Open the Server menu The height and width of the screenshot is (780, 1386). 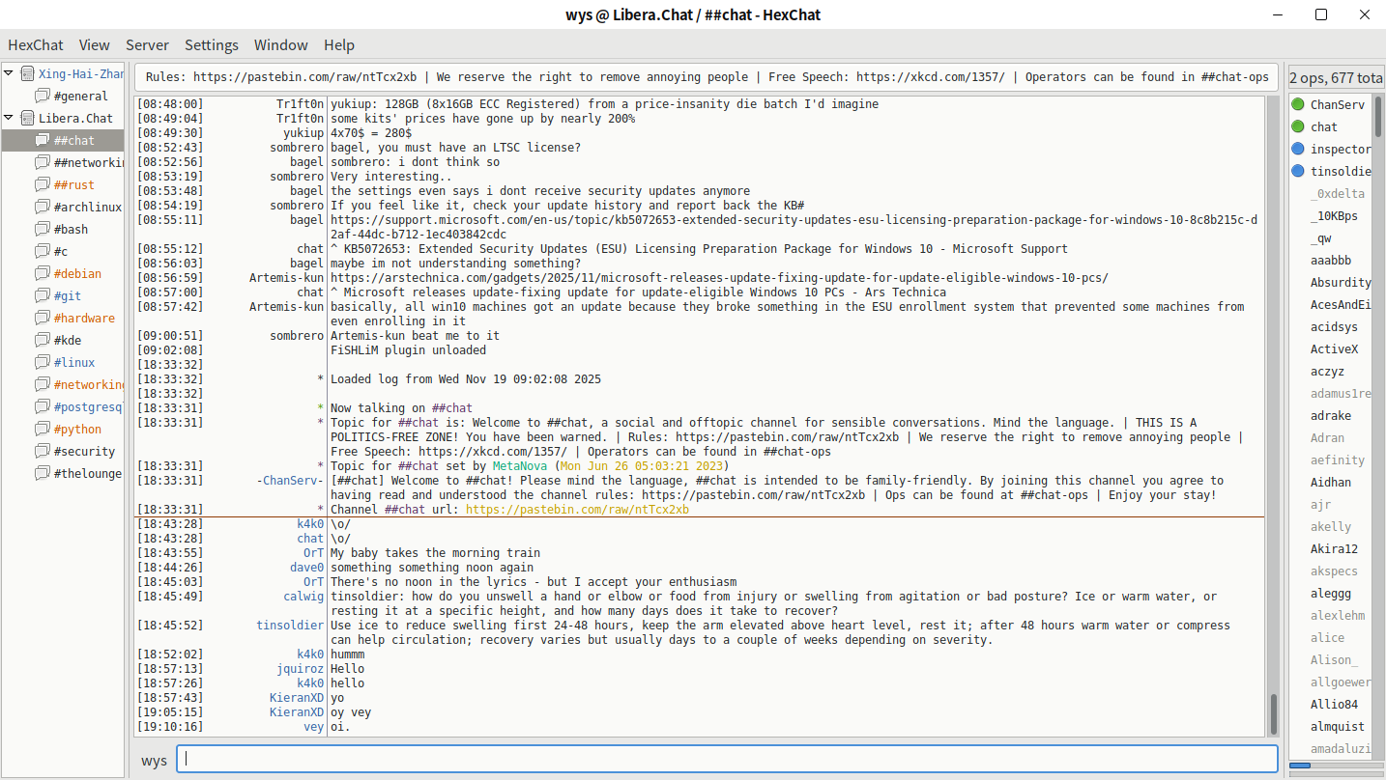tap(147, 45)
